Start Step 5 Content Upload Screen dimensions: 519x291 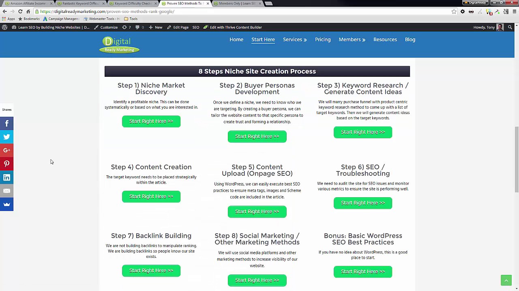(x=257, y=211)
